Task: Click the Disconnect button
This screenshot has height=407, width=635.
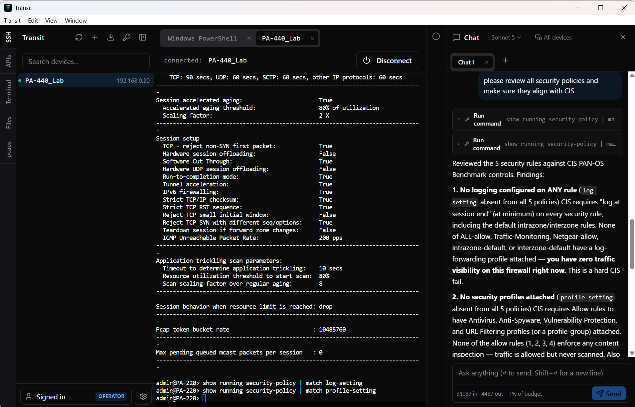Action: coord(387,60)
